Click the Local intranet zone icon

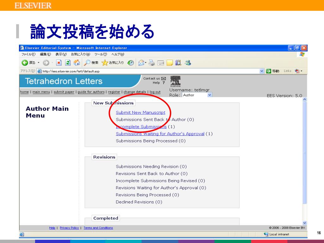pos(266,234)
